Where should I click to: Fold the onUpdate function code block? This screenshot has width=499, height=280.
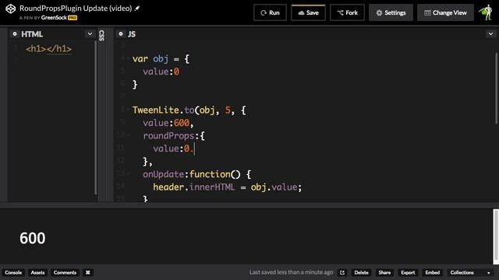tap(129, 173)
